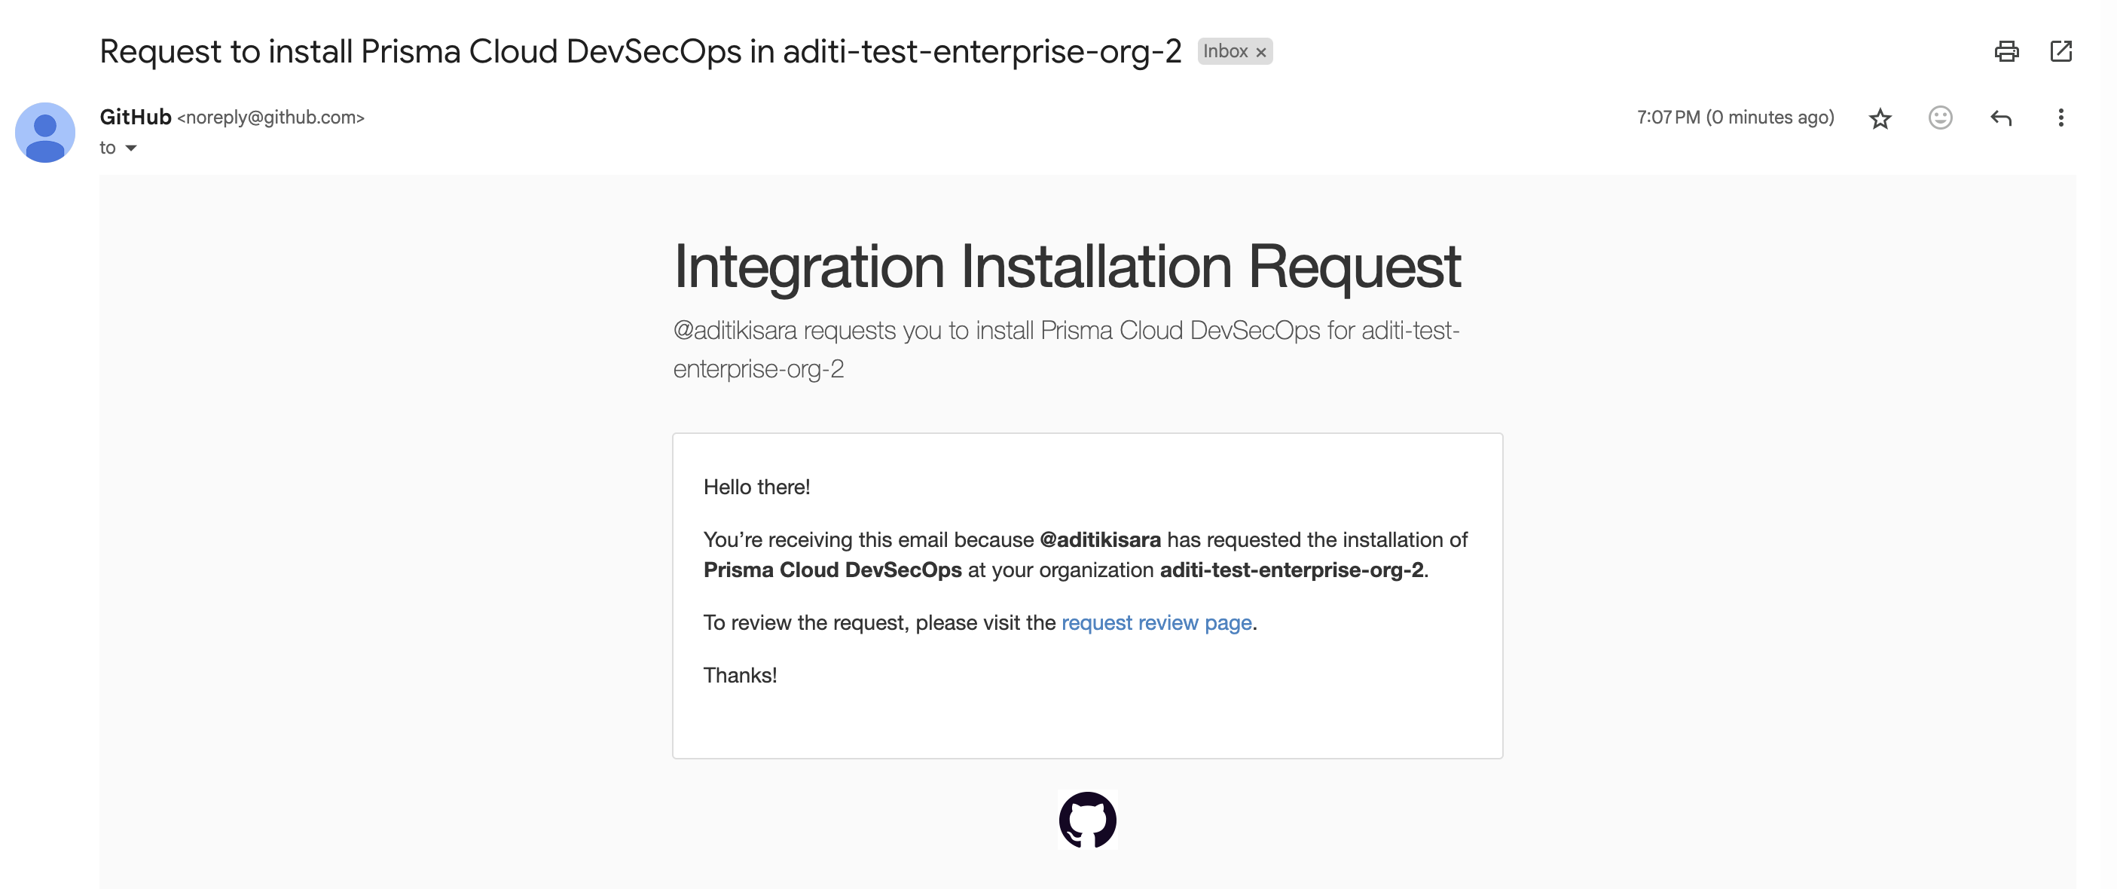This screenshot has height=889, width=2117.
Task: Click the GitHub Octocat logo
Action: click(1087, 819)
